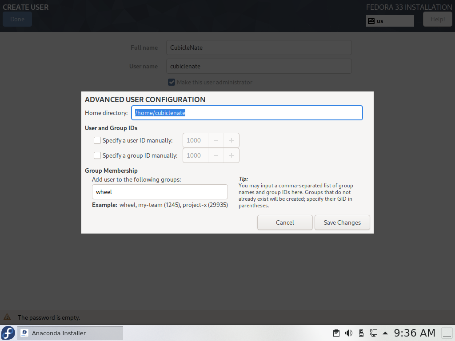Uncheck Make this user administrator
Screen dimensions: 455x341
tap(172, 82)
